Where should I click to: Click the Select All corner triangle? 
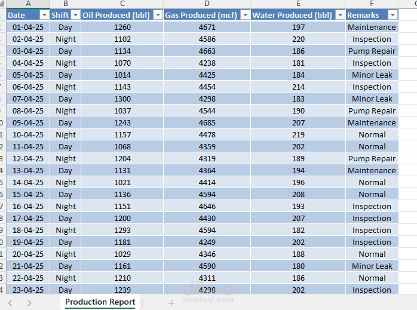coord(2,4)
